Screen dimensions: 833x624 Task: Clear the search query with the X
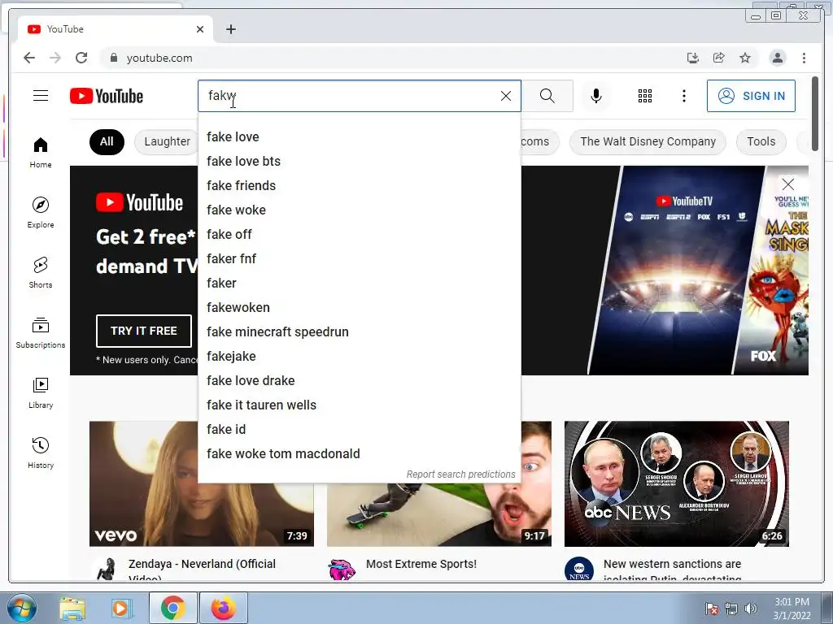coord(506,96)
